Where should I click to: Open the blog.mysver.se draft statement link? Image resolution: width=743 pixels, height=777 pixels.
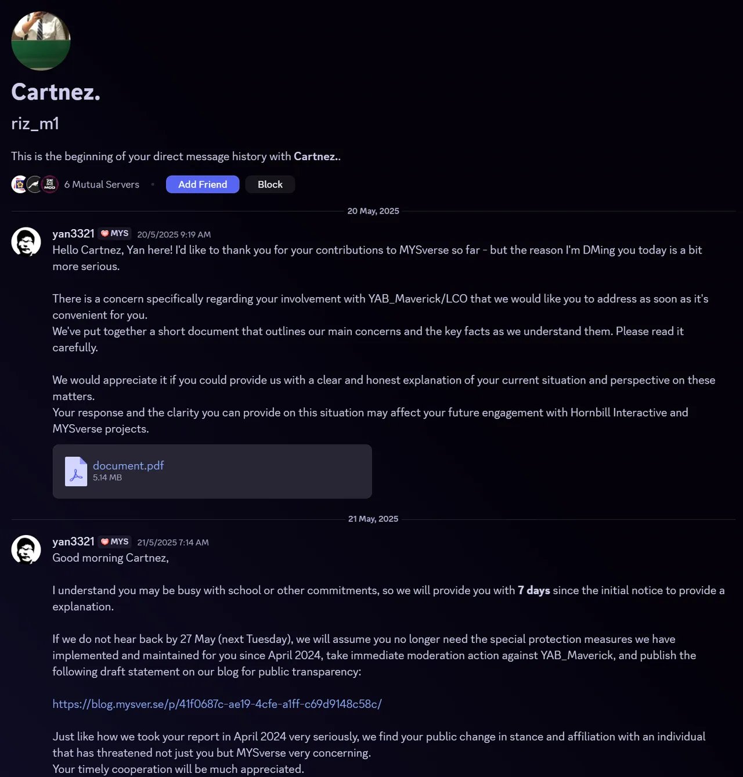point(217,704)
